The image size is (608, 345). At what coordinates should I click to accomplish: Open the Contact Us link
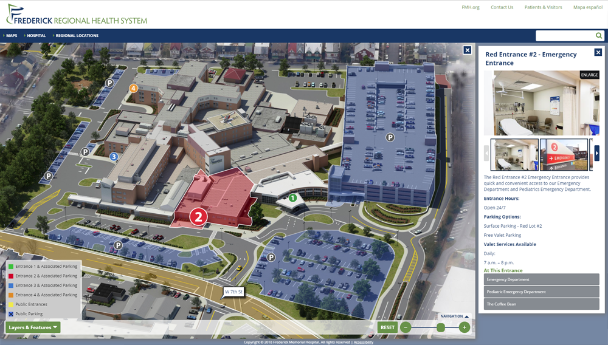tap(502, 7)
